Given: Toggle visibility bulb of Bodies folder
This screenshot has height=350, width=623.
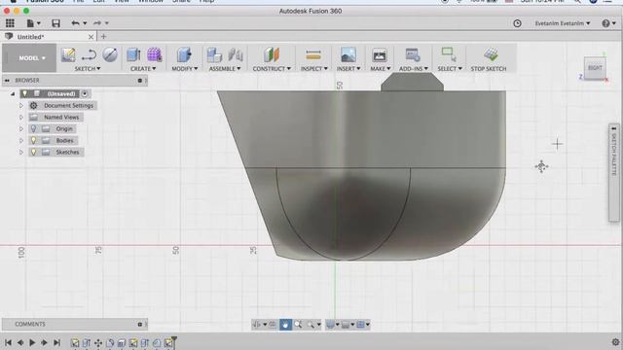Looking at the screenshot, I should point(33,140).
